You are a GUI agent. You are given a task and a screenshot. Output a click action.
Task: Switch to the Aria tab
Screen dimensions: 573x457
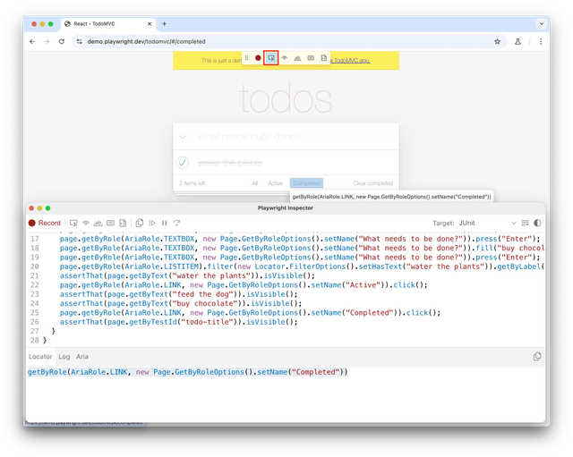82,356
